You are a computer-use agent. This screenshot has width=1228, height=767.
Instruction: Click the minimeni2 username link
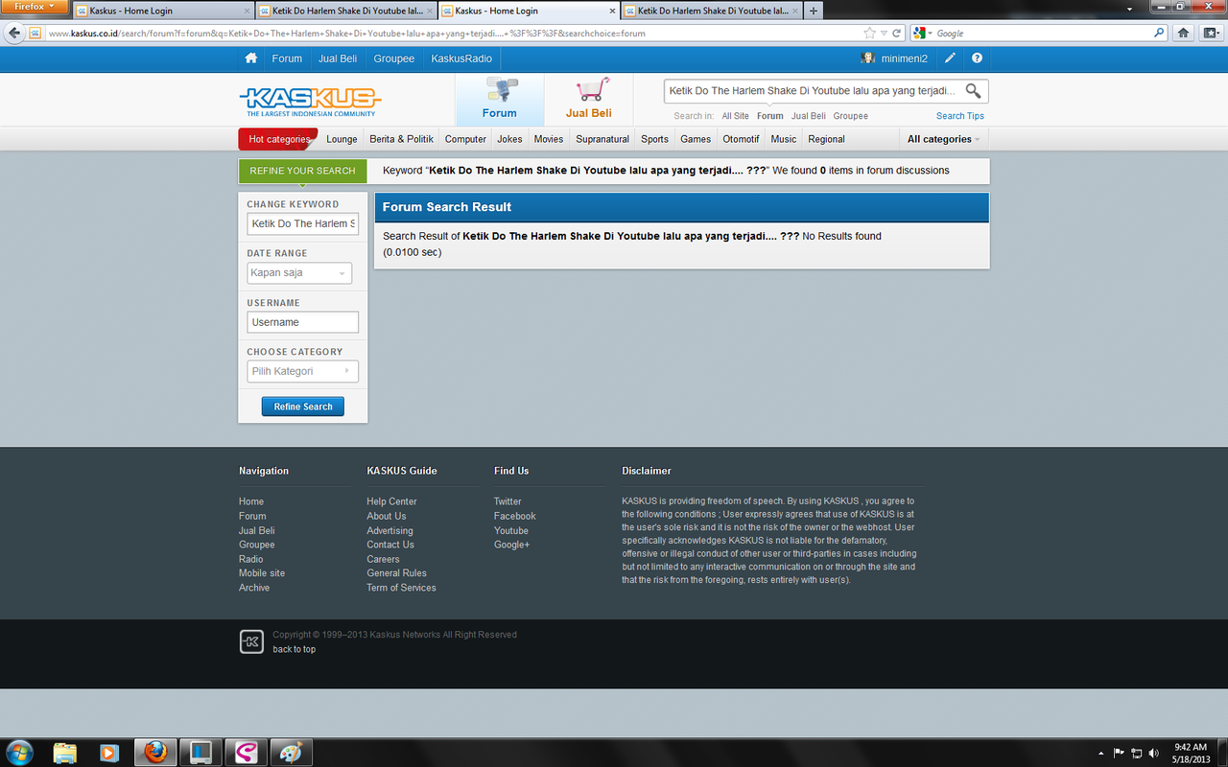coord(905,58)
